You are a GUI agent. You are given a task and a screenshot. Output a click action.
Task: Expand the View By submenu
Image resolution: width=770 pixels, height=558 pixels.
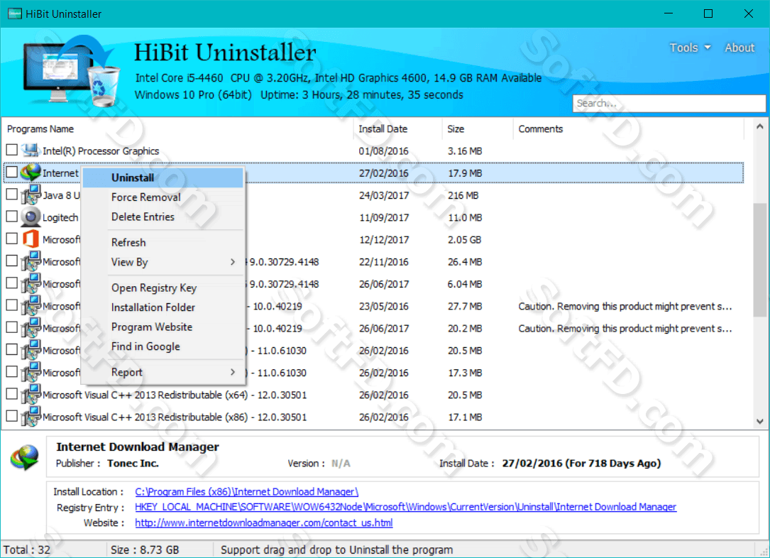pos(163,262)
